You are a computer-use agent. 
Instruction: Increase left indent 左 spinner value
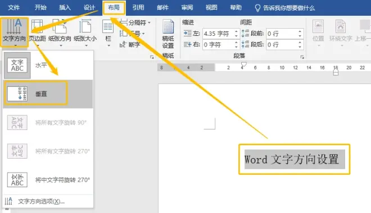pos(236,31)
